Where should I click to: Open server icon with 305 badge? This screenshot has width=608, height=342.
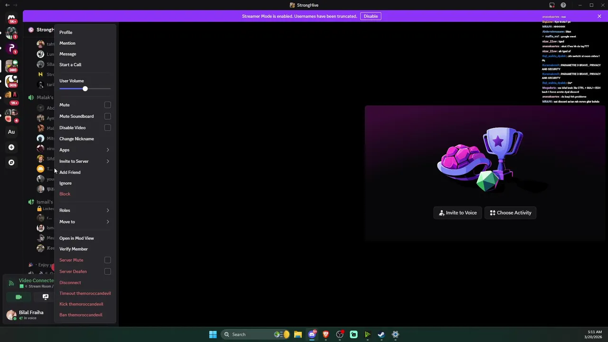coord(11,81)
